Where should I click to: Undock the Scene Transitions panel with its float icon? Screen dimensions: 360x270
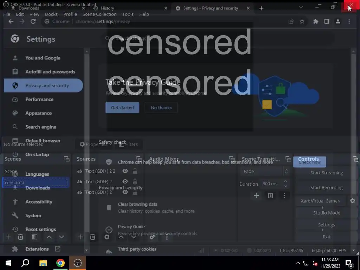coord(288,159)
